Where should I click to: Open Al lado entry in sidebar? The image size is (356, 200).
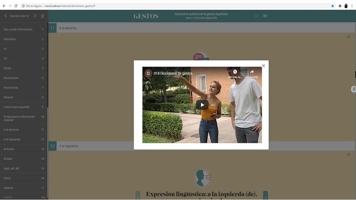coord(23,159)
